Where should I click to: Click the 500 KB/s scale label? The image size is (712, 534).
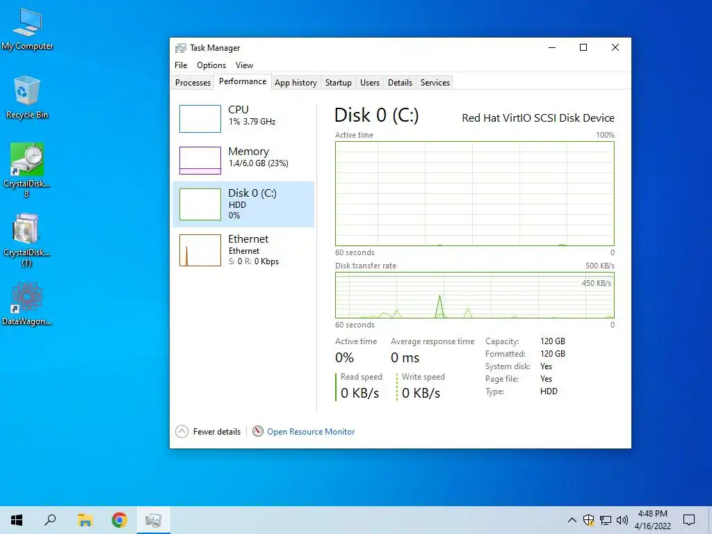pyautogui.click(x=600, y=266)
